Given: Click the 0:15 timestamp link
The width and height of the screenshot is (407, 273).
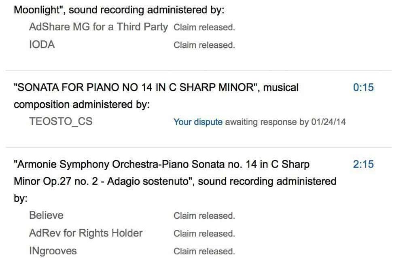Looking at the screenshot, I should pyautogui.click(x=363, y=87).
